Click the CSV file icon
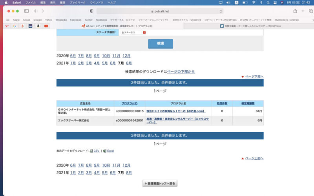Image resolution: width=314 pixels, height=196 pixels. [91, 151]
